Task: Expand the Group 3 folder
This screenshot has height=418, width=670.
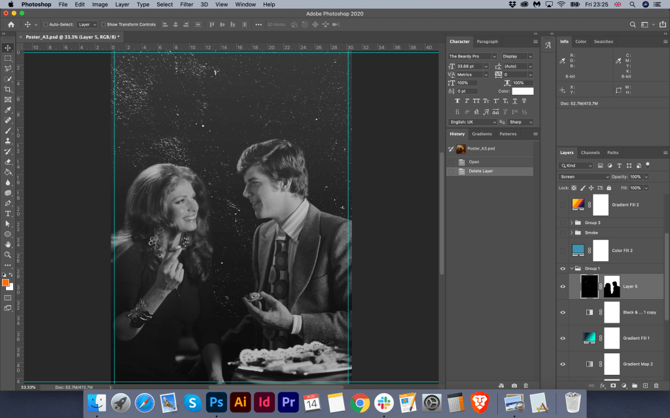Action: [x=572, y=223]
